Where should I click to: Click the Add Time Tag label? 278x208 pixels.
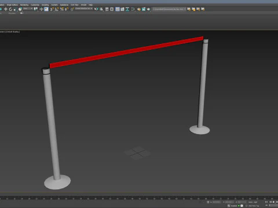[x=254, y=206]
